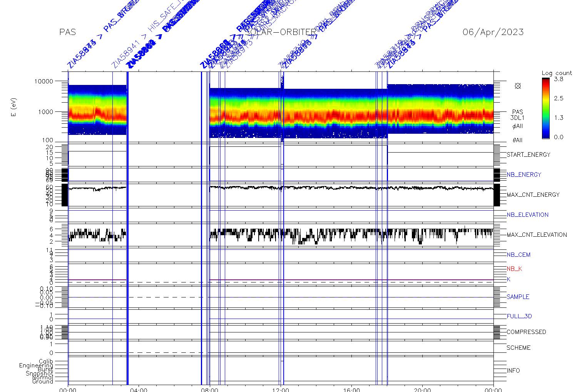This screenshot has width=582, height=392.
Task: Click the "Log count" colorbar title
Action: [x=557, y=73]
